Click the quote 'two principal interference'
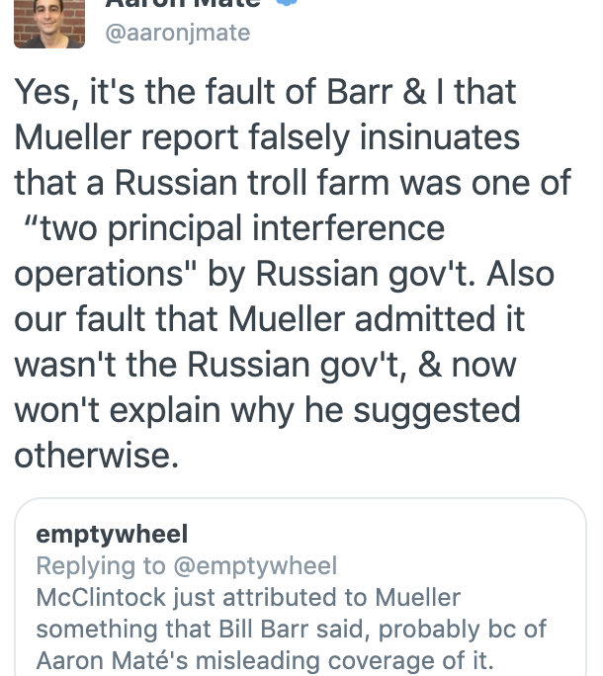Image resolution: width=603 pixels, height=676 pixels. click(x=234, y=228)
